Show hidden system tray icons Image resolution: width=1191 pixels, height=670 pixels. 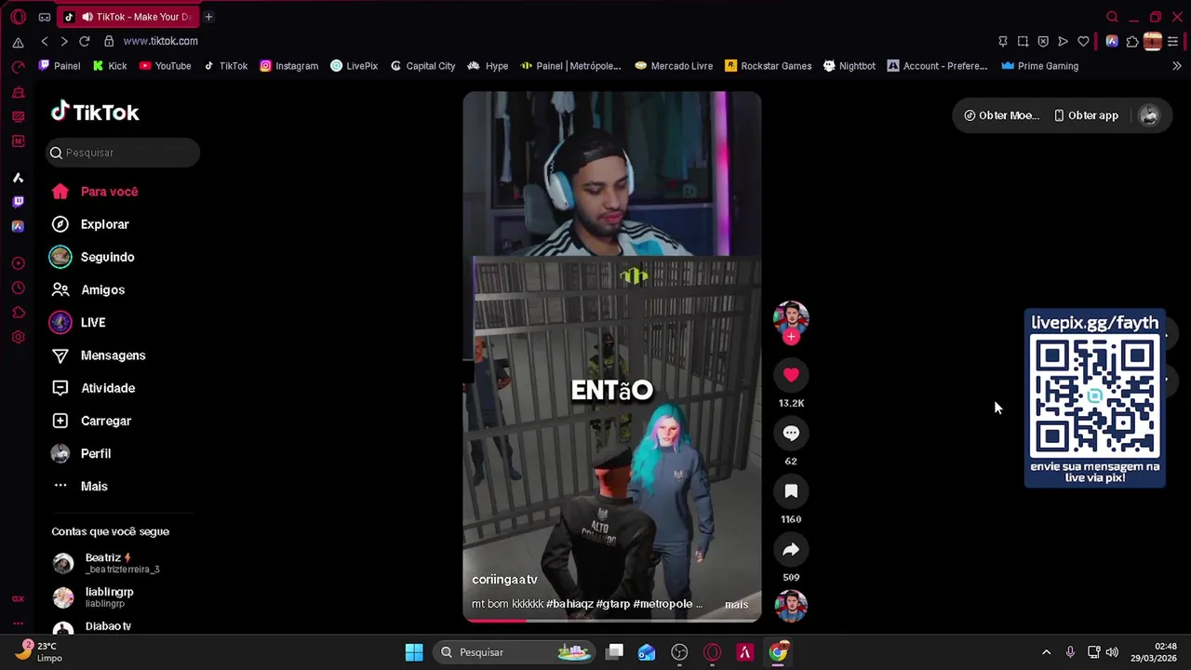click(1046, 652)
